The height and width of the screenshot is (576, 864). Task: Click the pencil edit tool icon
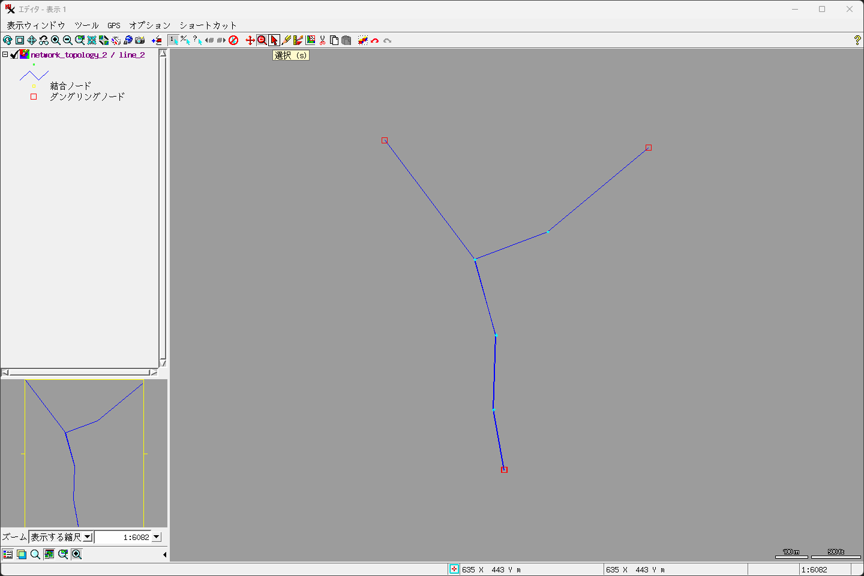point(286,40)
